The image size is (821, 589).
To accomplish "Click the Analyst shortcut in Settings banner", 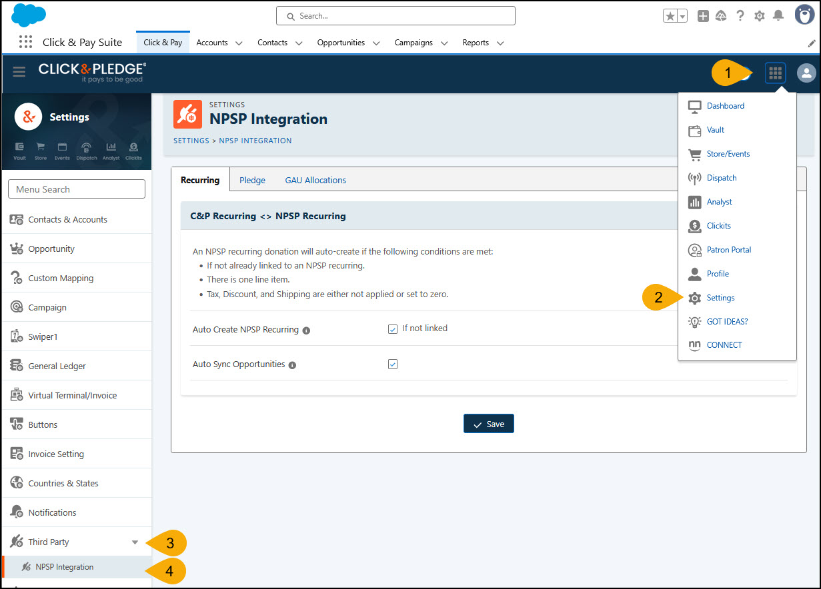I will 111,151.
